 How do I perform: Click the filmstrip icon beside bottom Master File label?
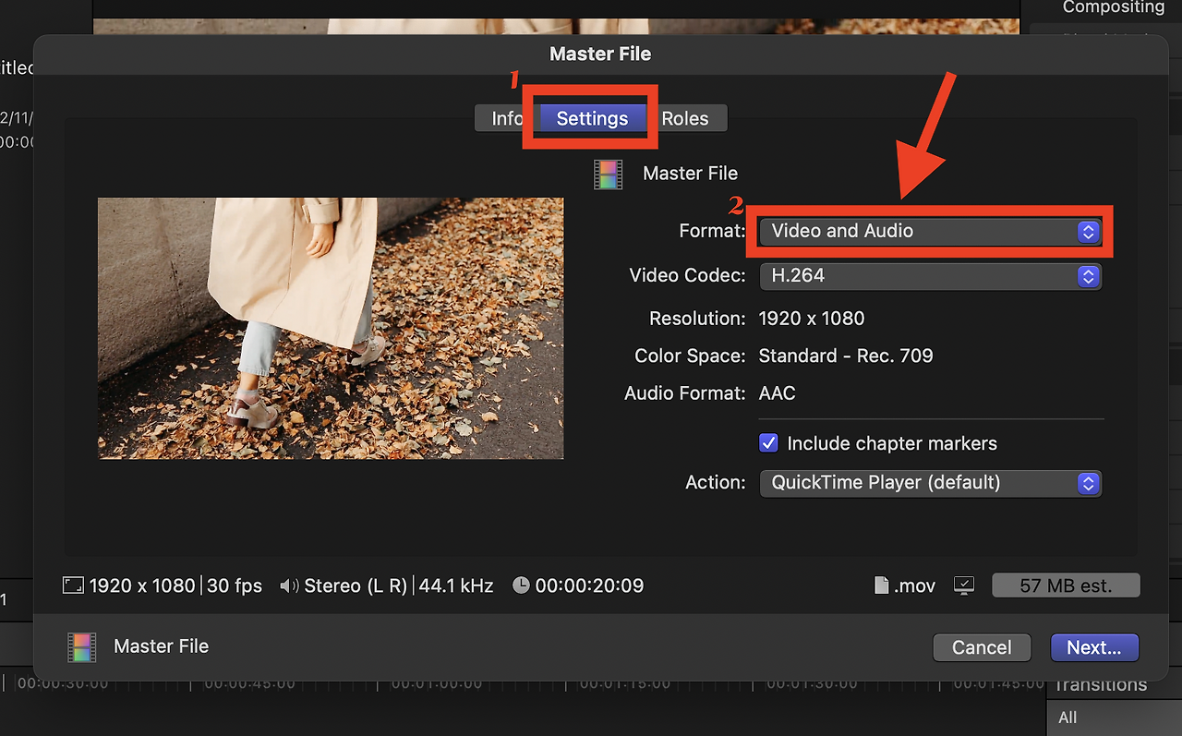[x=81, y=646]
